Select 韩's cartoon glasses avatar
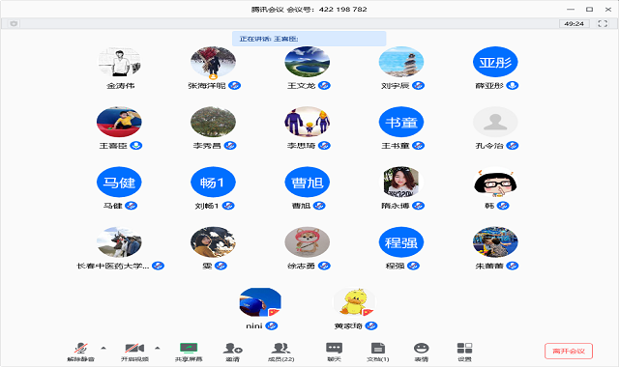619x367 pixels. (495, 183)
